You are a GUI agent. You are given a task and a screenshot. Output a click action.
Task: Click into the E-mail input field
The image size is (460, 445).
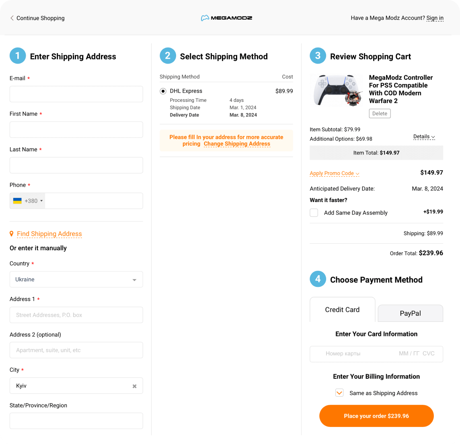pyautogui.click(x=76, y=94)
